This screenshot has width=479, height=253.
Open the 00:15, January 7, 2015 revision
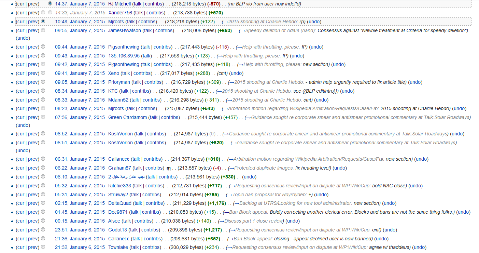click(80, 221)
